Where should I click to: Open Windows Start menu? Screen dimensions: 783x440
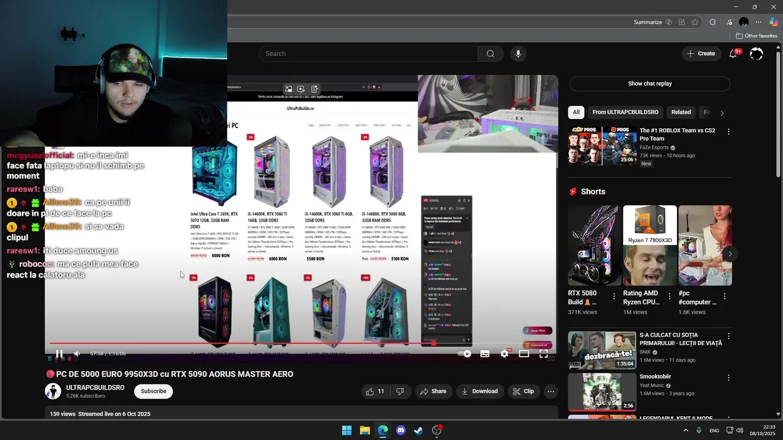pyautogui.click(x=347, y=430)
